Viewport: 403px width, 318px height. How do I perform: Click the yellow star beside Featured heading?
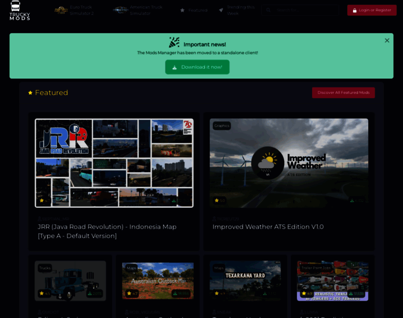pyautogui.click(x=30, y=93)
